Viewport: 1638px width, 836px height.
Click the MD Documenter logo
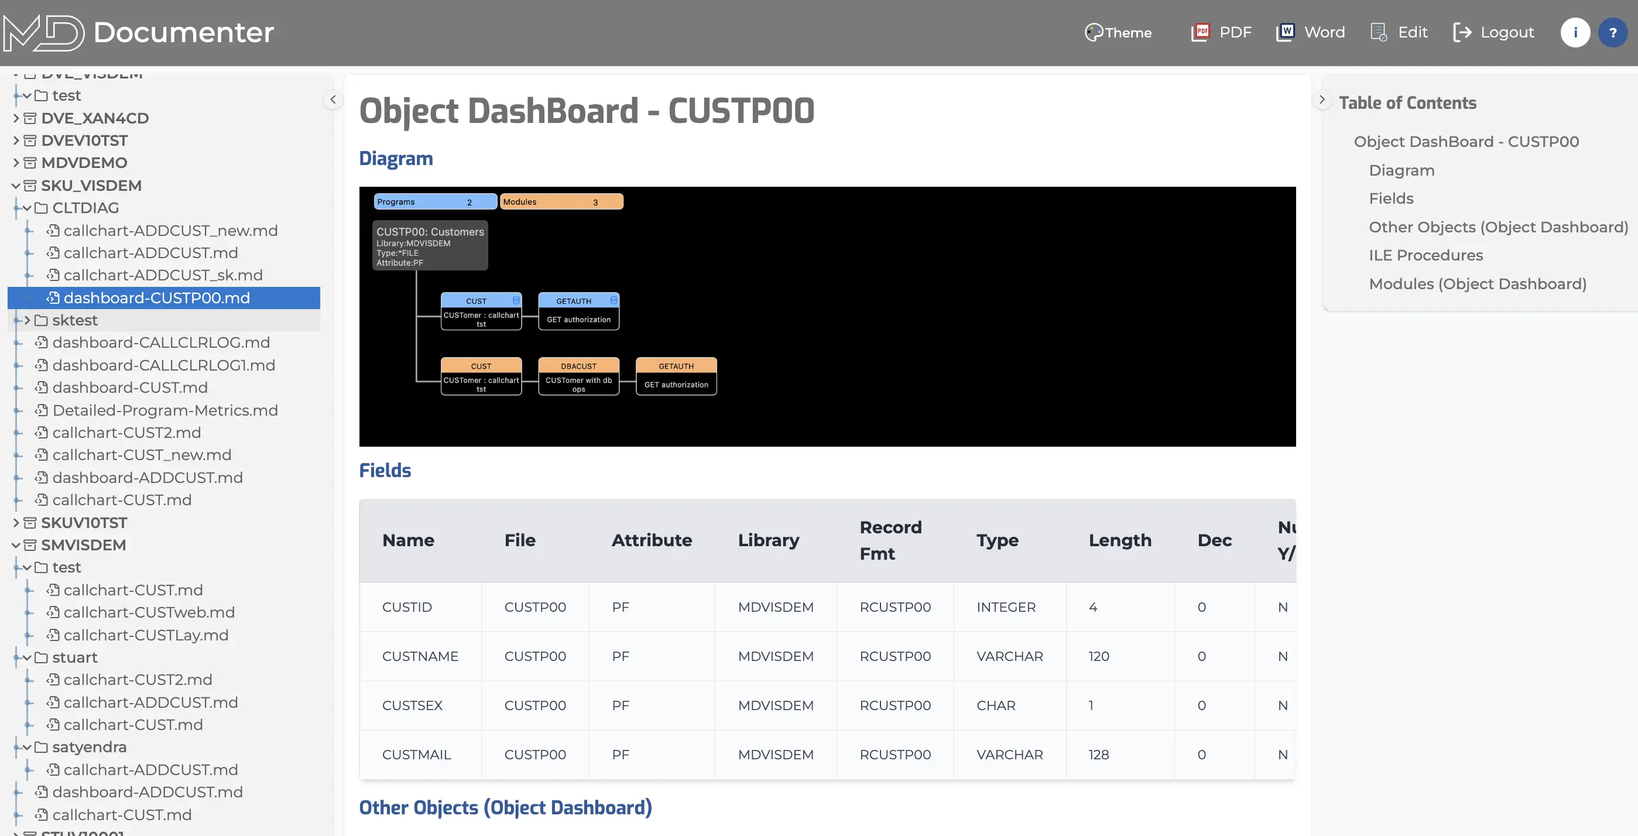(139, 32)
